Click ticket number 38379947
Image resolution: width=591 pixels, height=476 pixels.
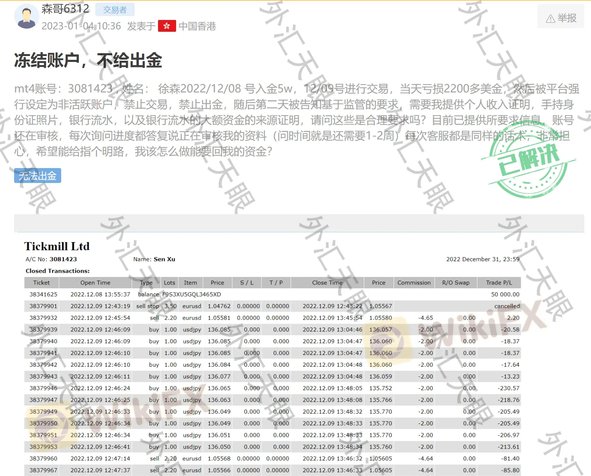(x=43, y=400)
